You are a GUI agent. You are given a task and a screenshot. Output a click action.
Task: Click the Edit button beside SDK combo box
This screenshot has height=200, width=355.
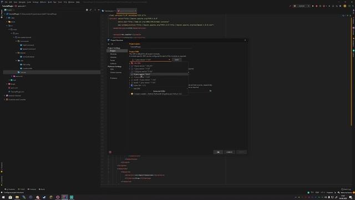(176, 59)
